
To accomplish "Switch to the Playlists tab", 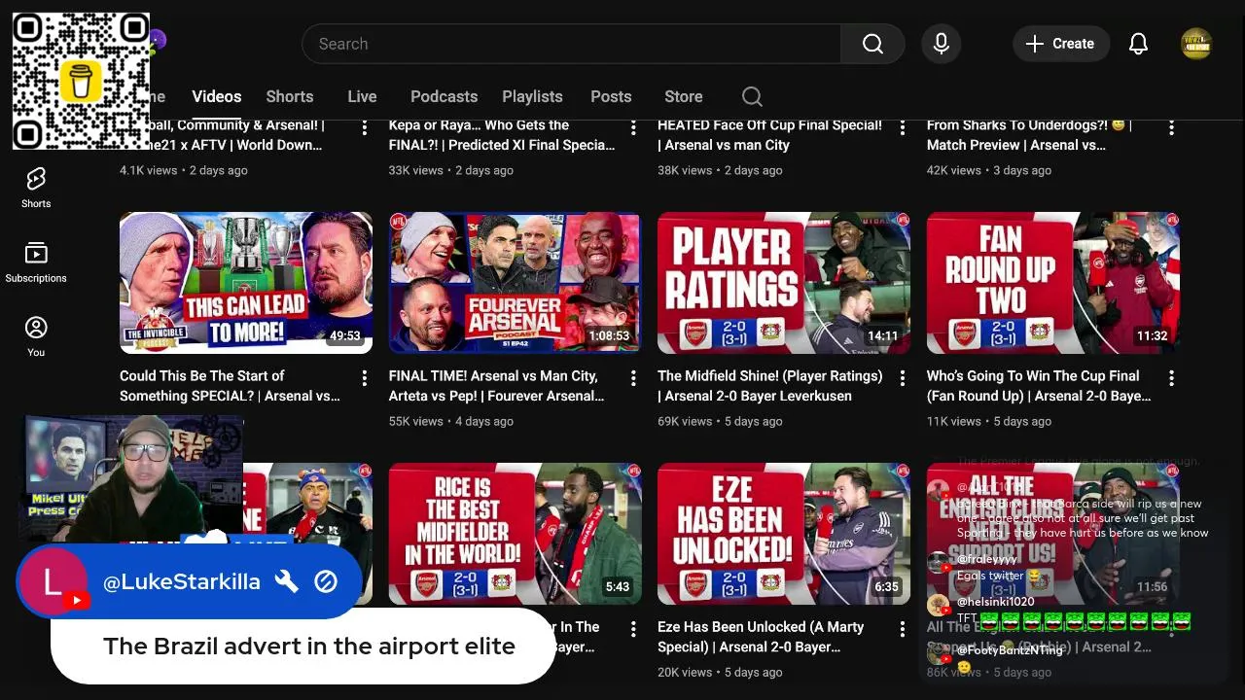I will pos(532,96).
